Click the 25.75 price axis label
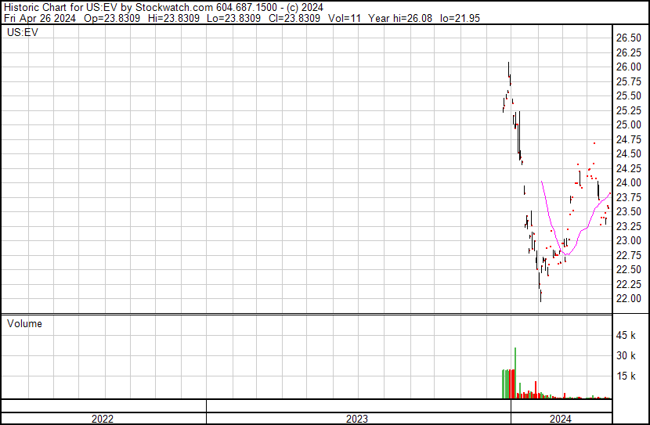 pyautogui.click(x=628, y=81)
